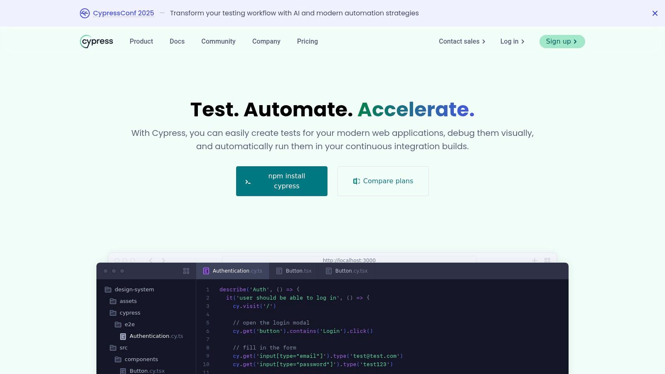Follow the CypressConf 2025 link

coord(123,13)
